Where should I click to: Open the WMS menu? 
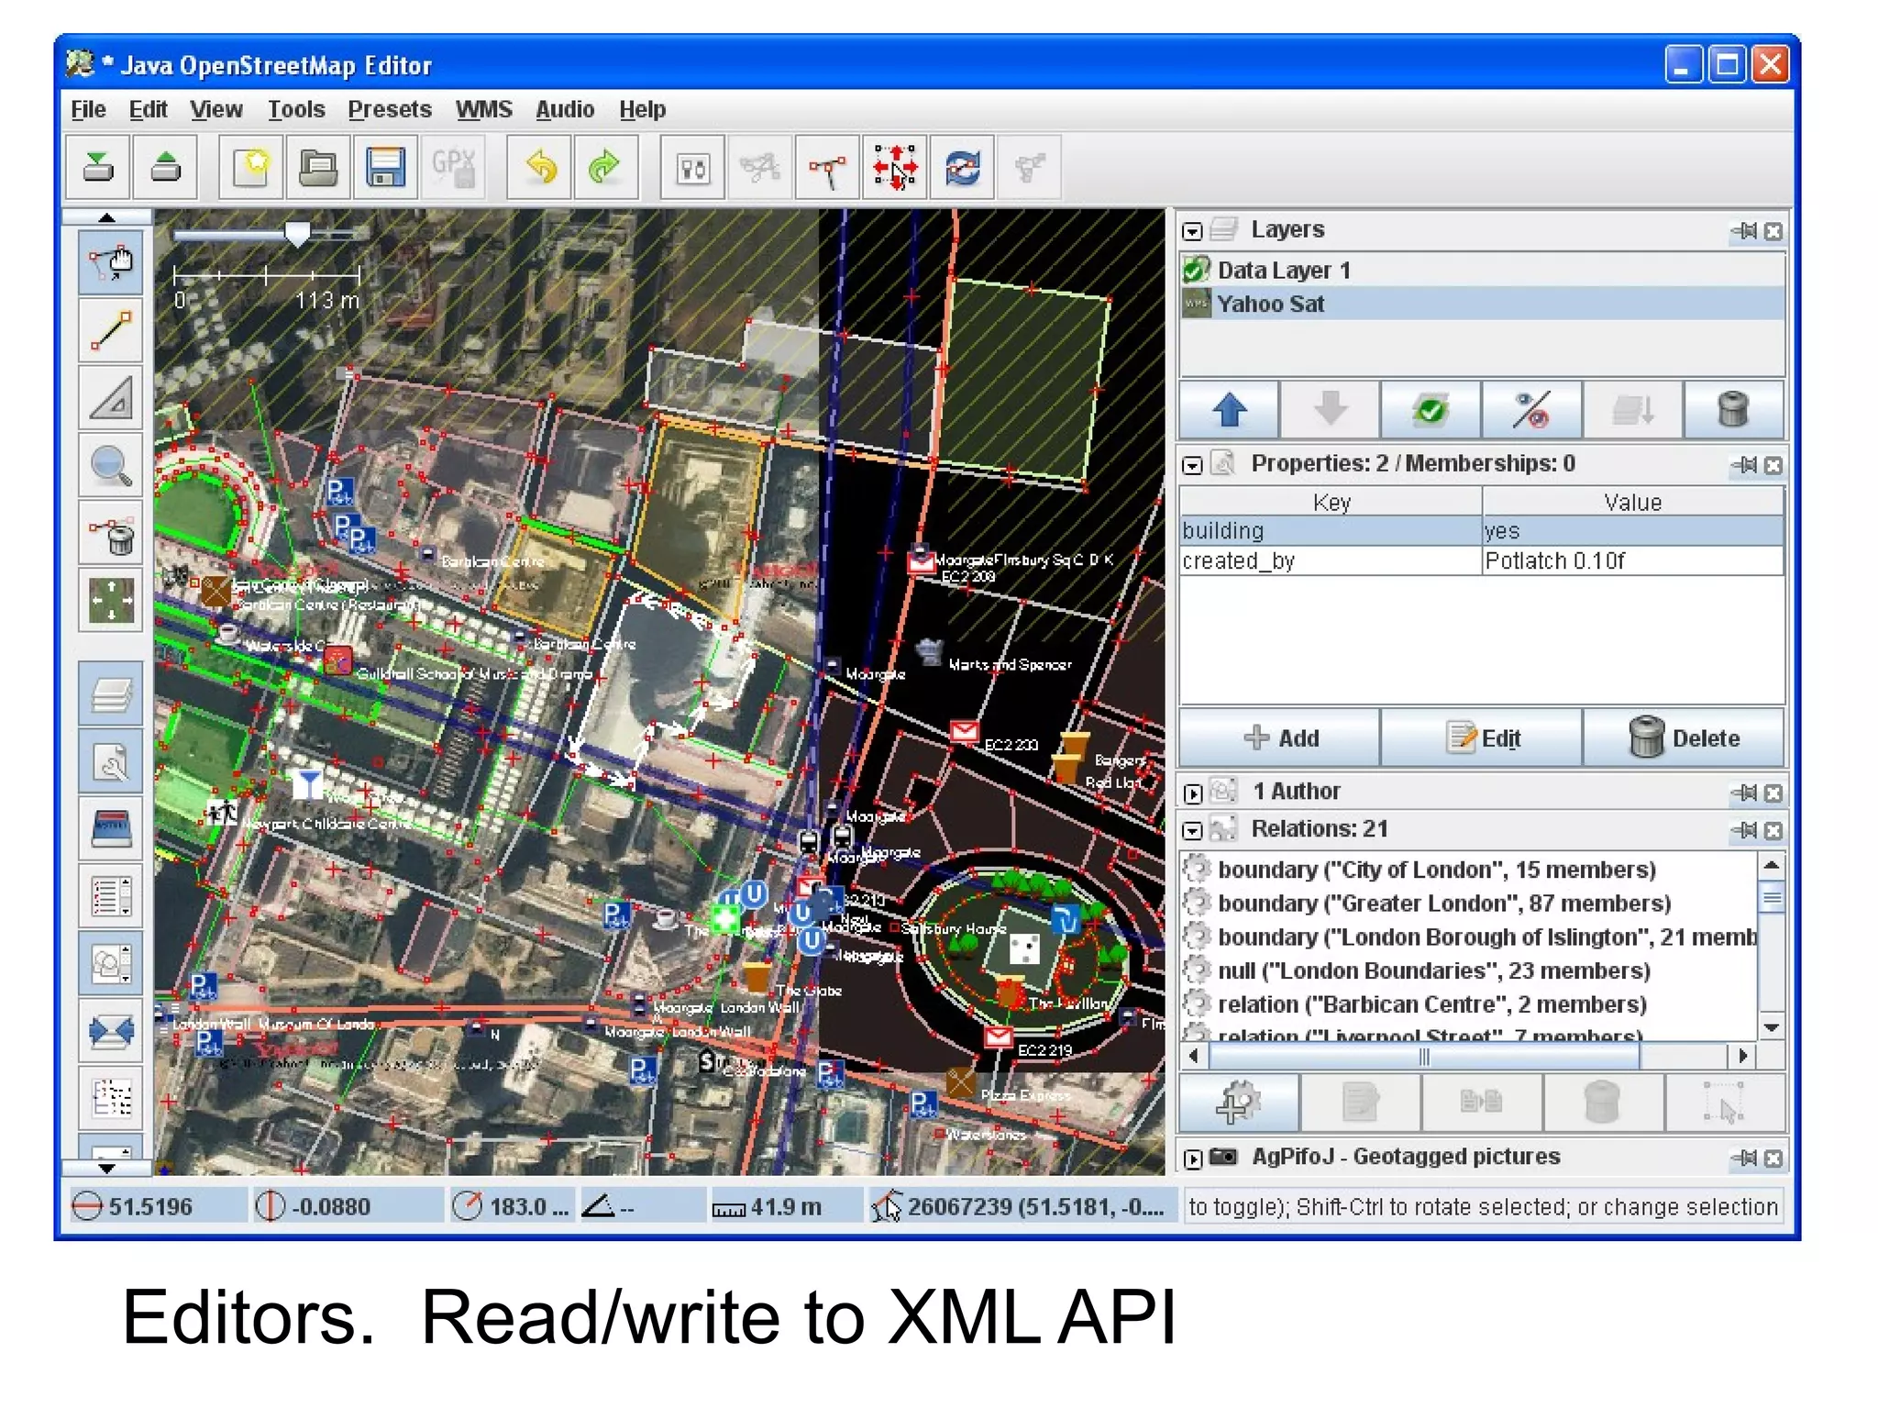click(x=484, y=109)
